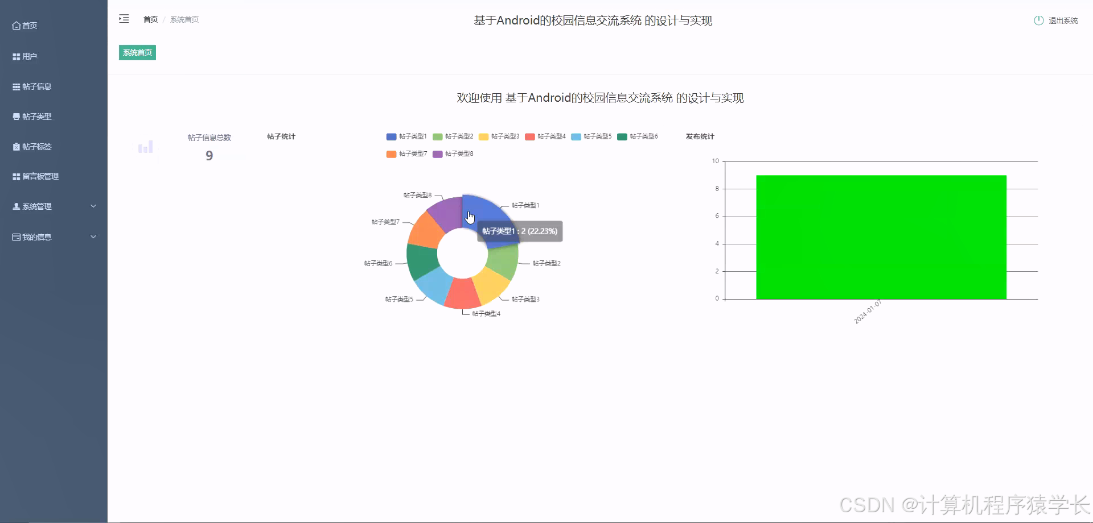The width and height of the screenshot is (1093, 523).
Task: Click the 系统首页 breadcrumb text
Action: click(184, 19)
